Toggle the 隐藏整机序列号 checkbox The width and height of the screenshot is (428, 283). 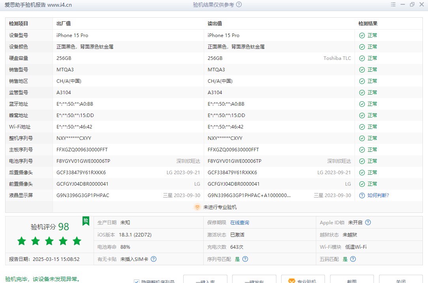(137, 281)
